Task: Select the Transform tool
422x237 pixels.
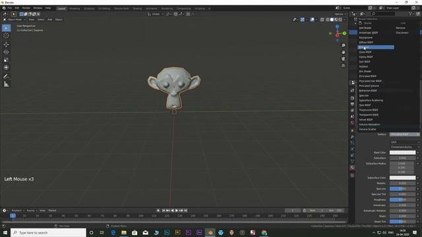Action: (6, 67)
